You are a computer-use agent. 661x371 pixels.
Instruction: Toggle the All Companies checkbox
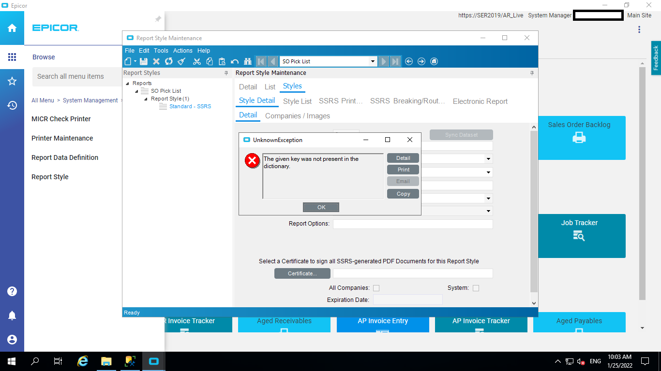[x=376, y=288]
